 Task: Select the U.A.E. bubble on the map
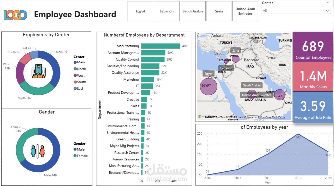(x=281, y=95)
